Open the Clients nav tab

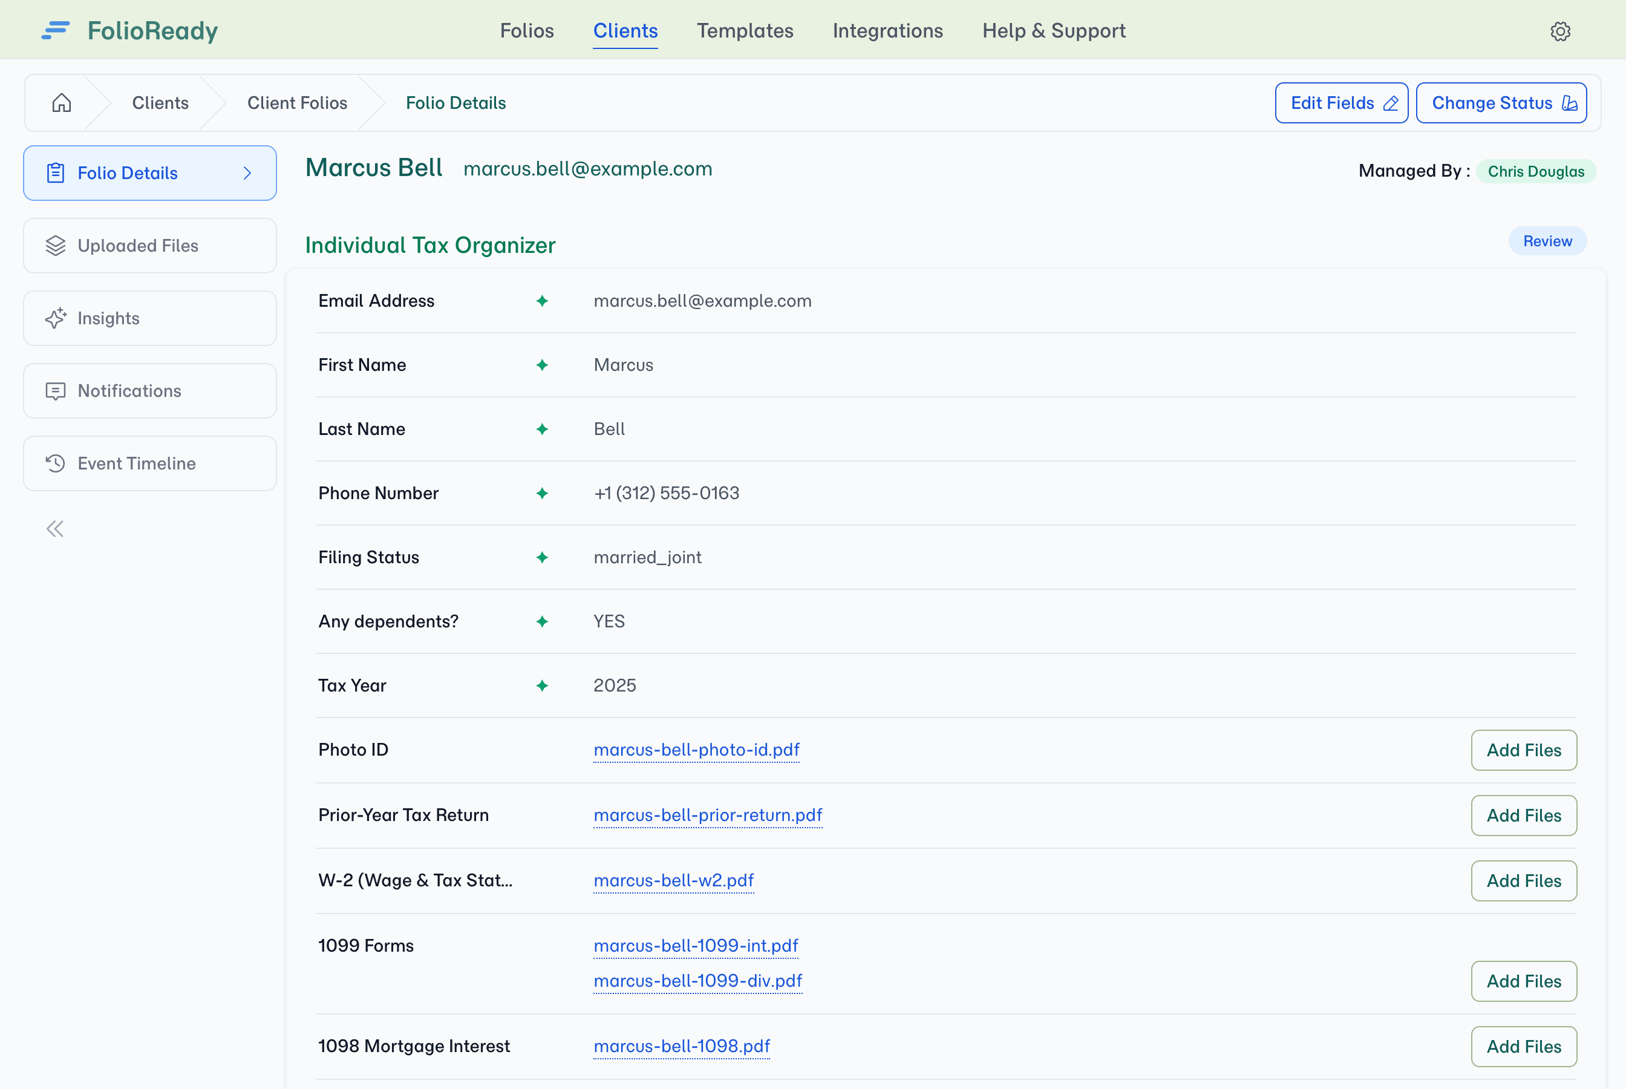(x=625, y=31)
